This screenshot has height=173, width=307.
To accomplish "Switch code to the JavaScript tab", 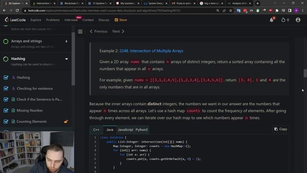I will point(125,130).
